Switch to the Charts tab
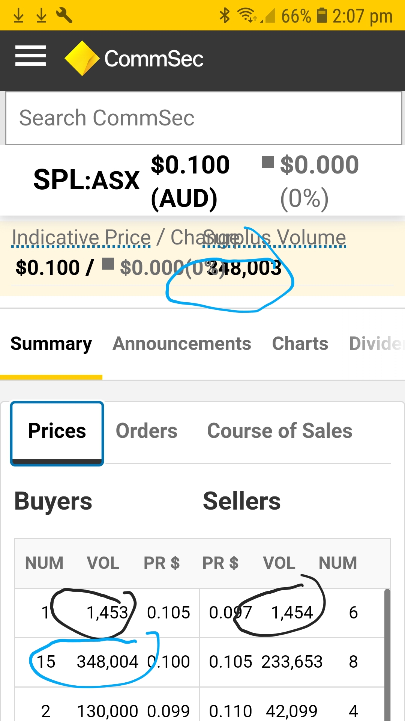405x721 pixels. (x=300, y=344)
